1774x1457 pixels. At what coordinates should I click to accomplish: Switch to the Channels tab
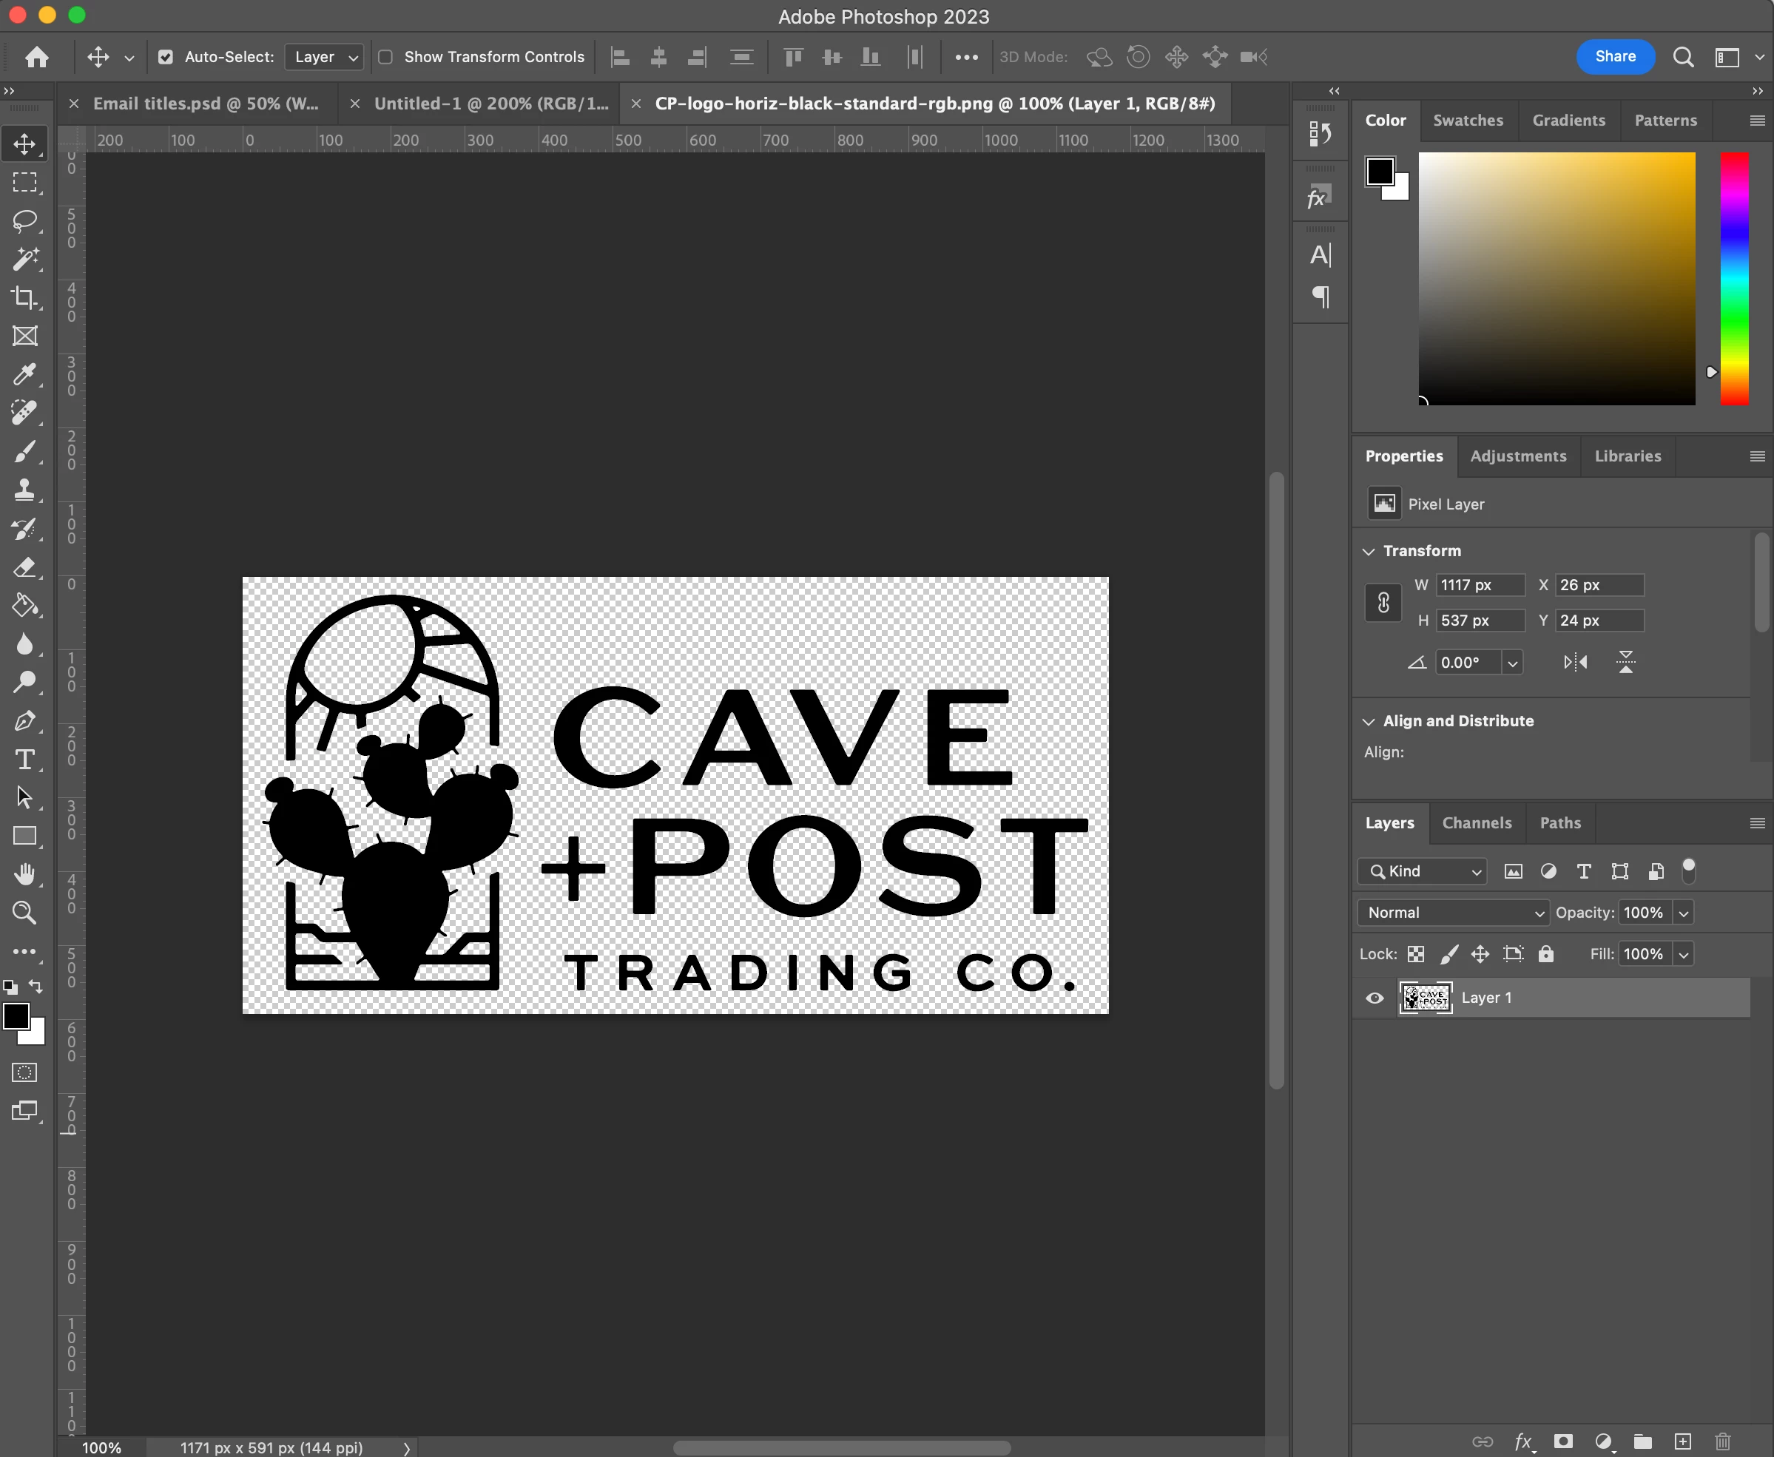[x=1476, y=822]
